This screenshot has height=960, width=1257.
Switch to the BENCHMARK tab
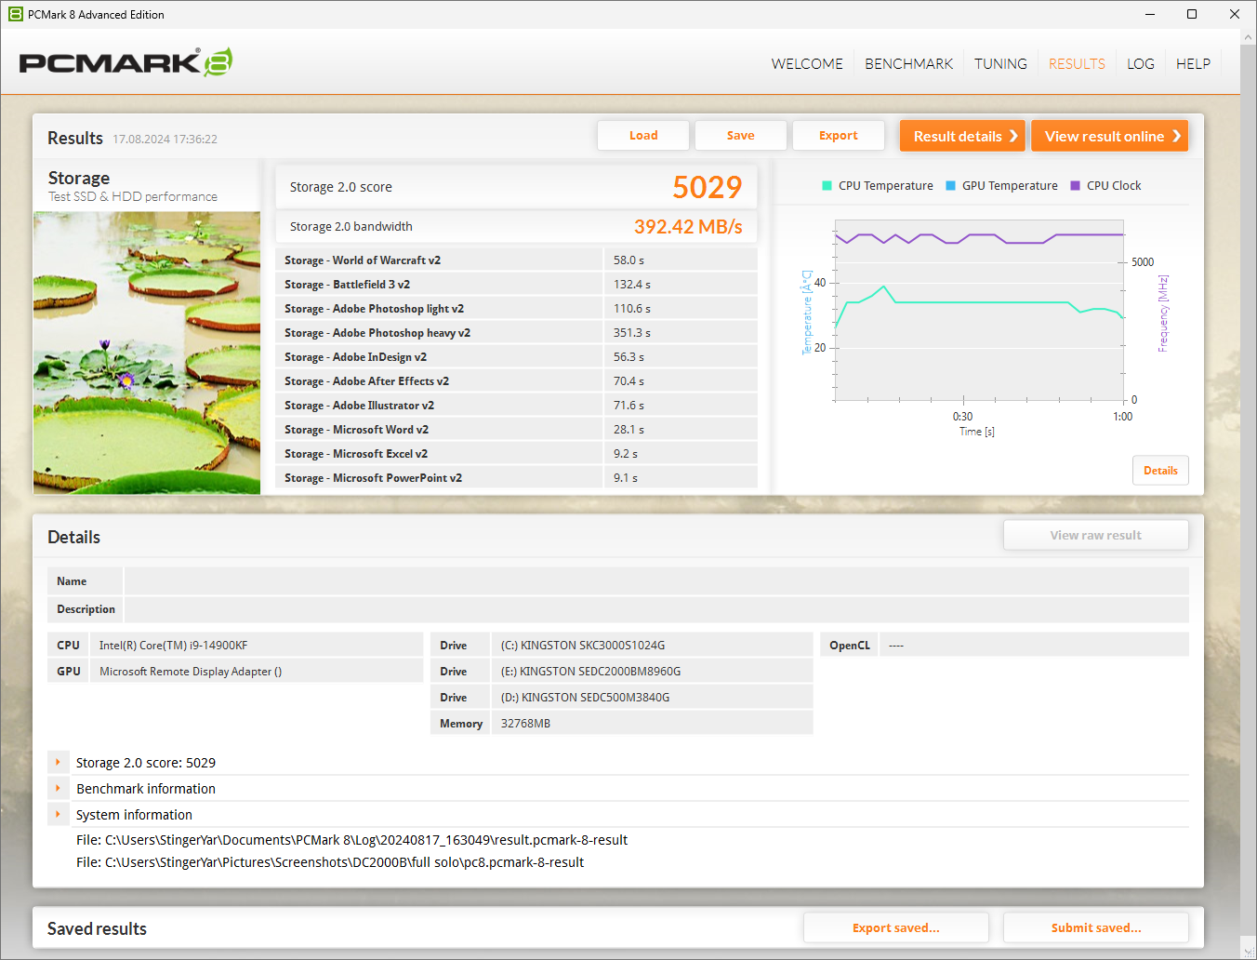pyautogui.click(x=908, y=63)
